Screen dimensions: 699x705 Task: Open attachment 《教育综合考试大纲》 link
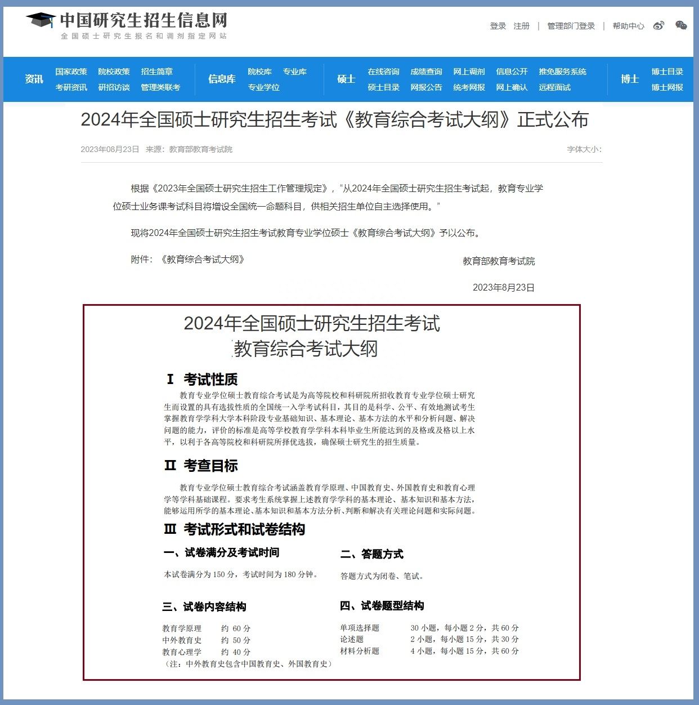click(203, 260)
